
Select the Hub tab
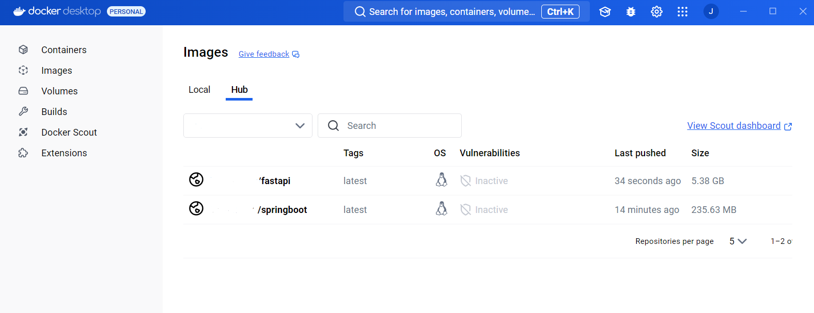click(239, 90)
